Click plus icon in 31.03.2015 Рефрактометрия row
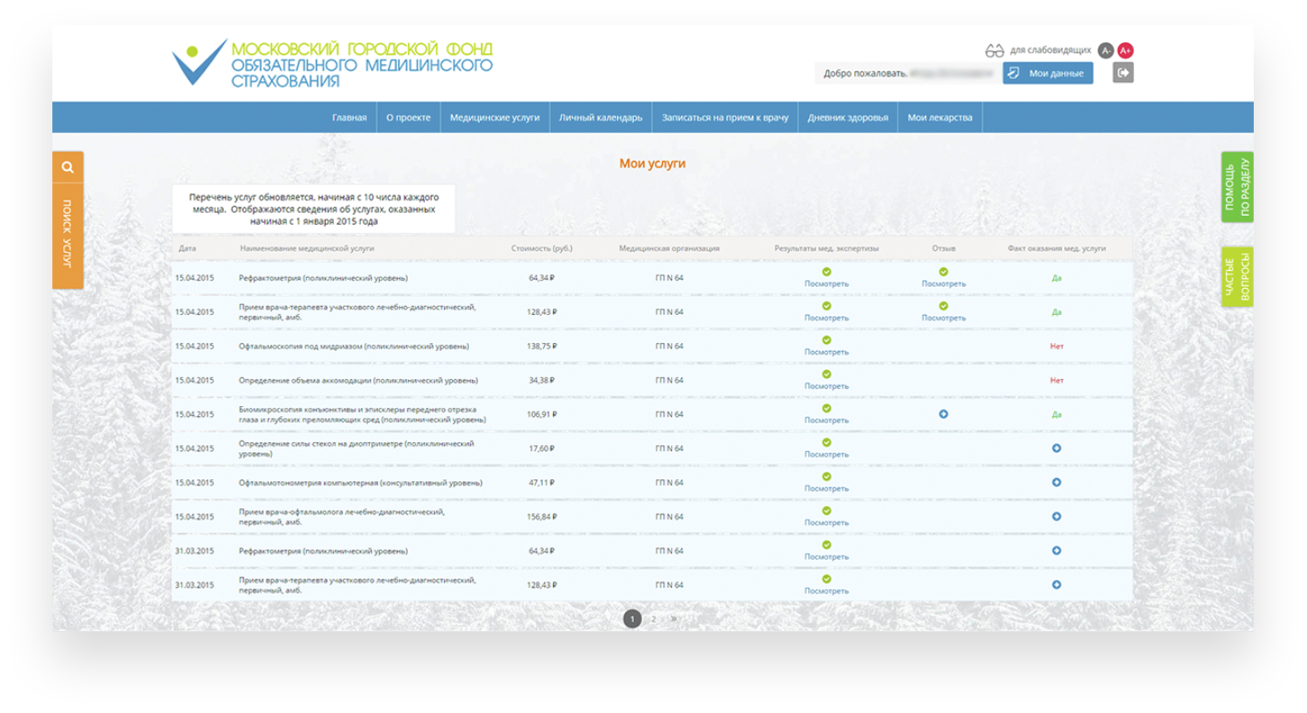 (1056, 551)
